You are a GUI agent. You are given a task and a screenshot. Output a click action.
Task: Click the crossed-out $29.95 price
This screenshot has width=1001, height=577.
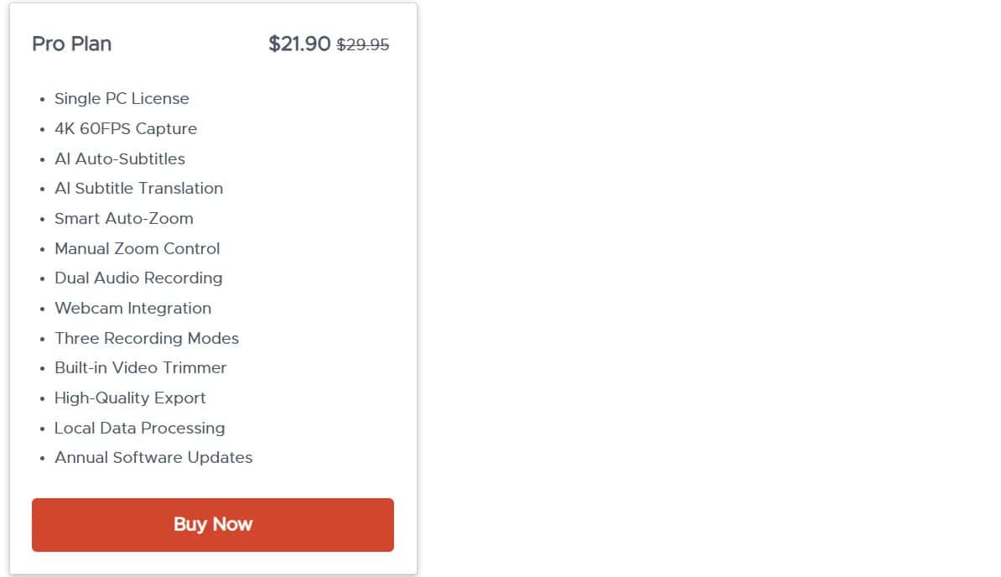[x=364, y=44]
